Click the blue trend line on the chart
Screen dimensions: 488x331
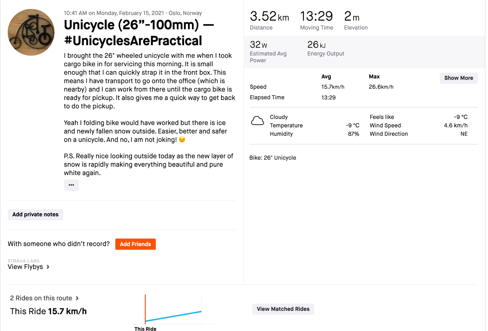(x=173, y=316)
